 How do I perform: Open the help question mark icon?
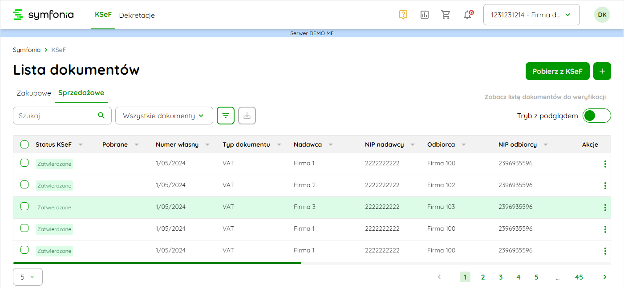[x=403, y=15]
